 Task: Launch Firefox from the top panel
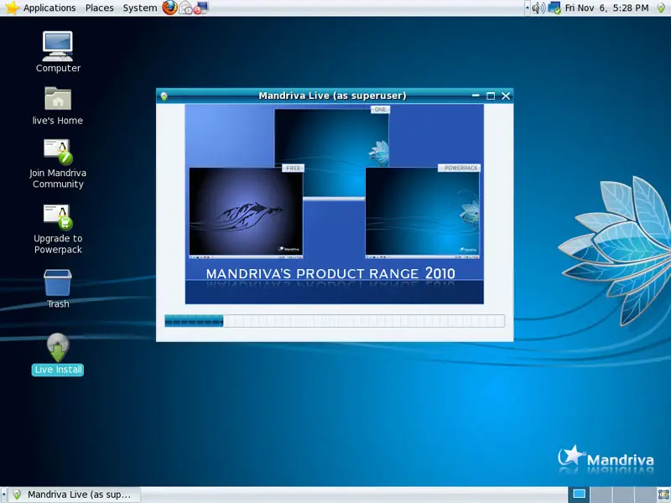[x=169, y=8]
